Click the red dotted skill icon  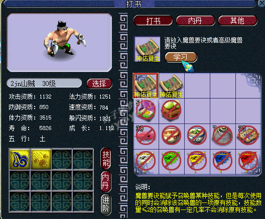pyautogui.click(x=41, y=159)
